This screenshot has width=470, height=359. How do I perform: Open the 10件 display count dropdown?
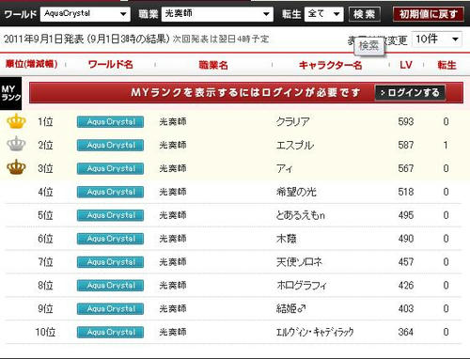437,39
